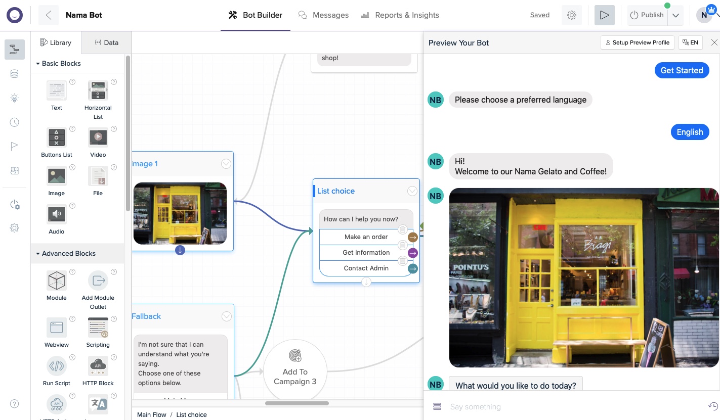
Task: Select the Buttons List block
Action: pyautogui.click(x=57, y=143)
